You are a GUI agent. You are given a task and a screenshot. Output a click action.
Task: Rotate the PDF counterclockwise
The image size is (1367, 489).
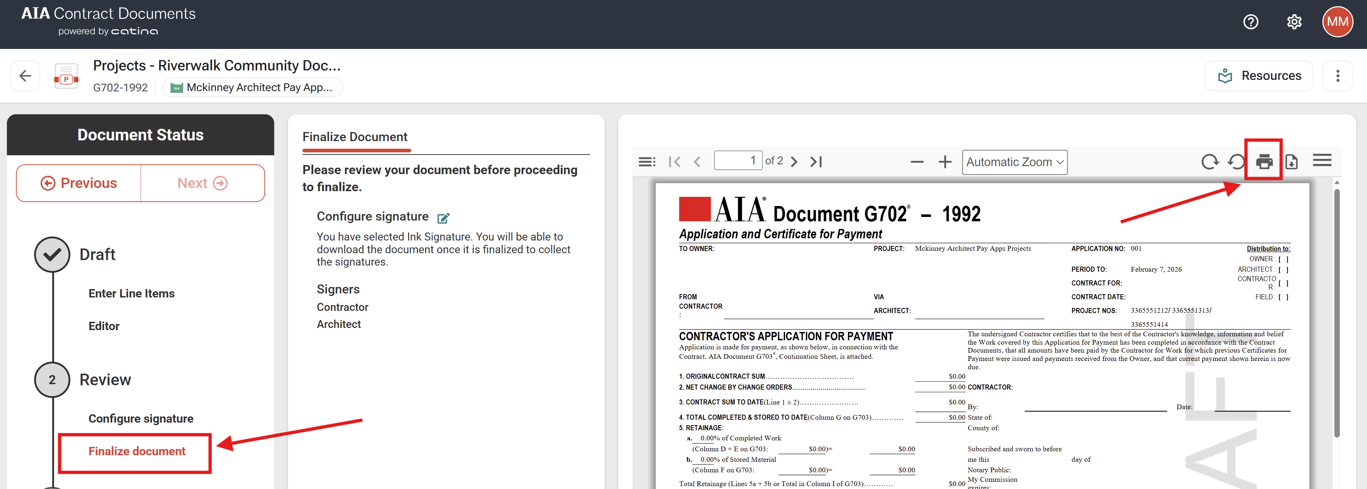coord(1236,161)
